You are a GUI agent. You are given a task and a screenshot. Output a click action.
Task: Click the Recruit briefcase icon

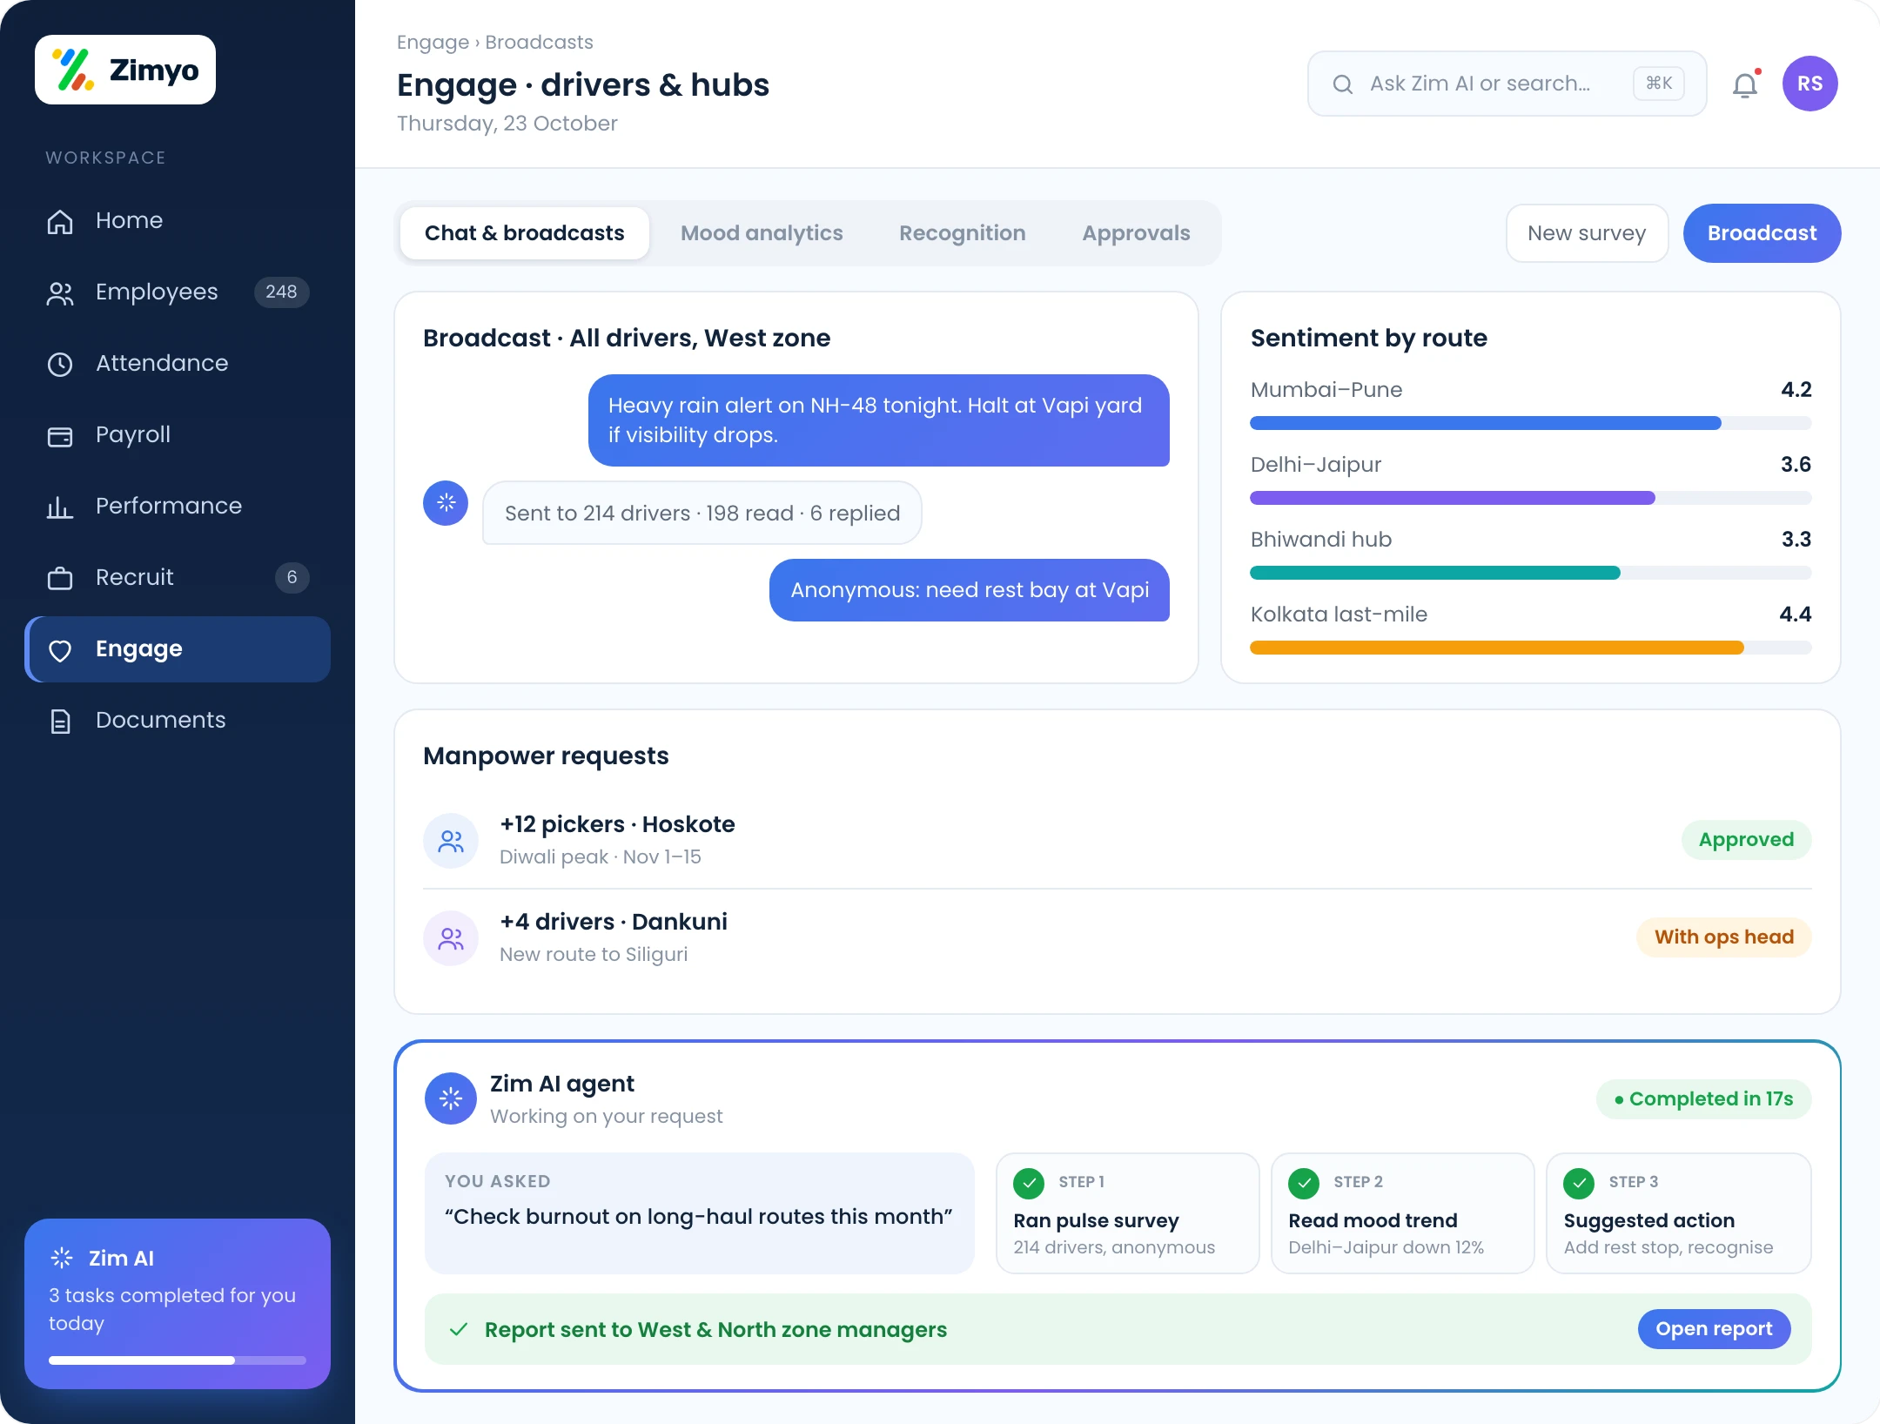pos(60,578)
